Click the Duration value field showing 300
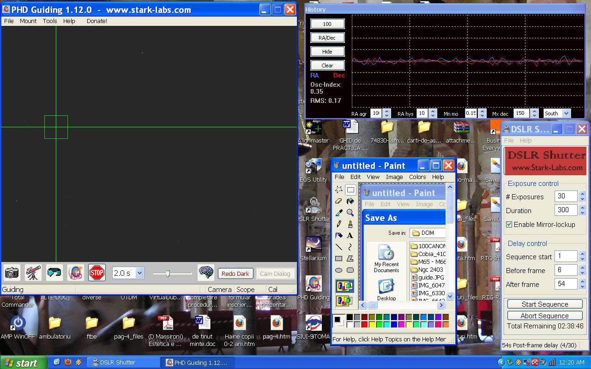Image resolution: width=591 pixels, height=369 pixels. (x=566, y=210)
